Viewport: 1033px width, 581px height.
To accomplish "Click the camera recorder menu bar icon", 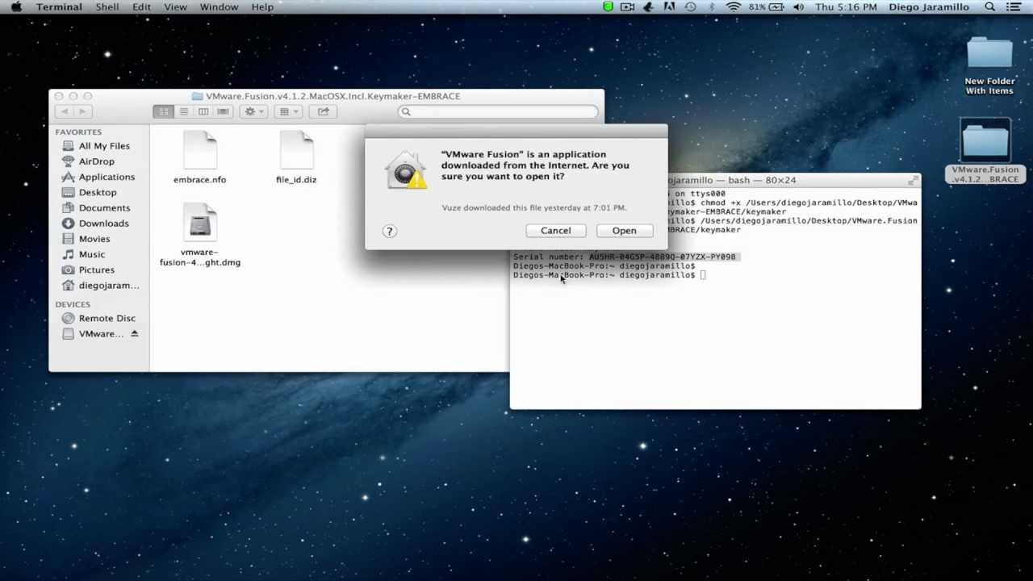I will point(629,7).
